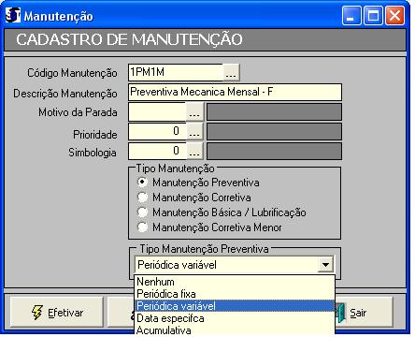Click the Efetivar button
This screenshot has height=337, width=415.
click(57, 312)
